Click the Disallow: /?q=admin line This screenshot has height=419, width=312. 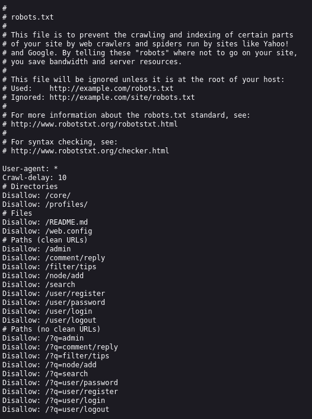43,338
